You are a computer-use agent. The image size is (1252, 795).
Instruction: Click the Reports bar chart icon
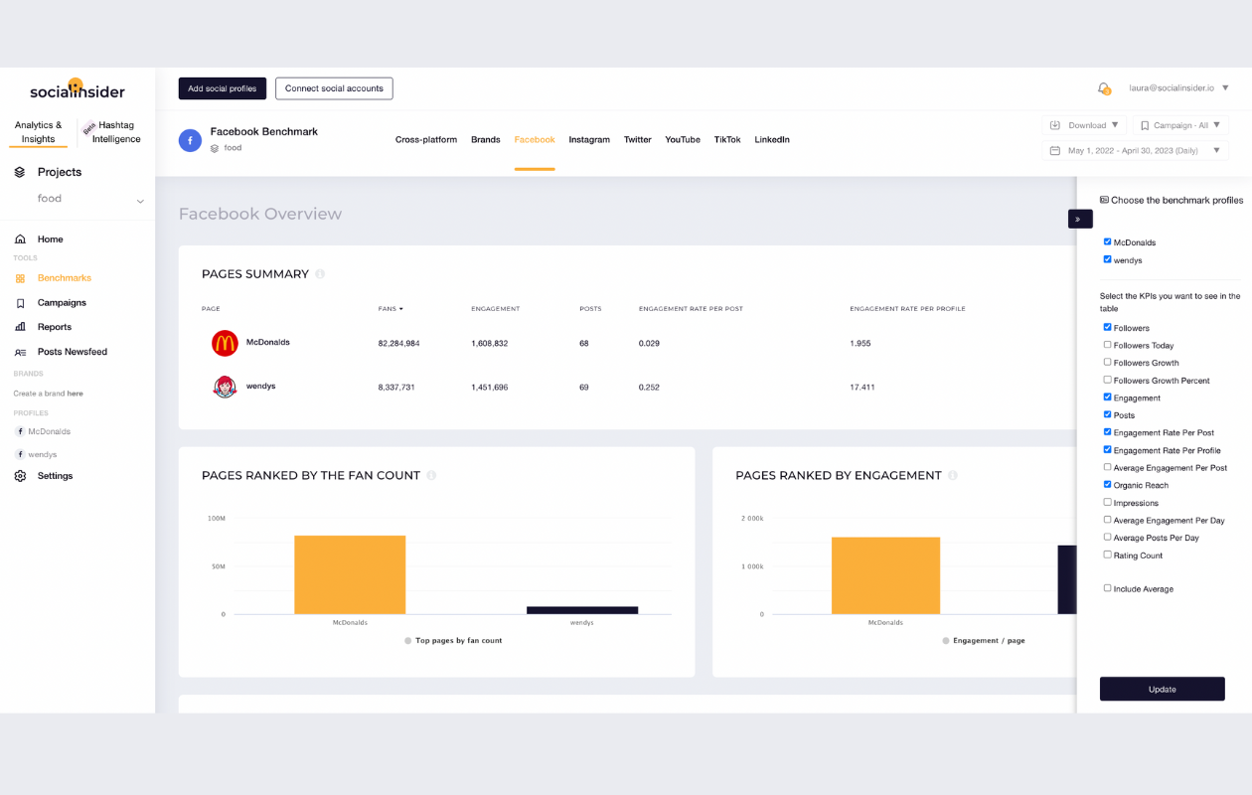pos(20,327)
